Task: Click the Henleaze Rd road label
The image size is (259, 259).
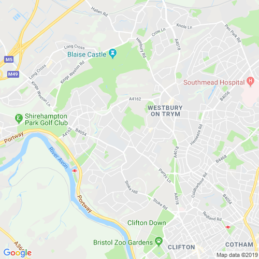Action: click(x=196, y=135)
